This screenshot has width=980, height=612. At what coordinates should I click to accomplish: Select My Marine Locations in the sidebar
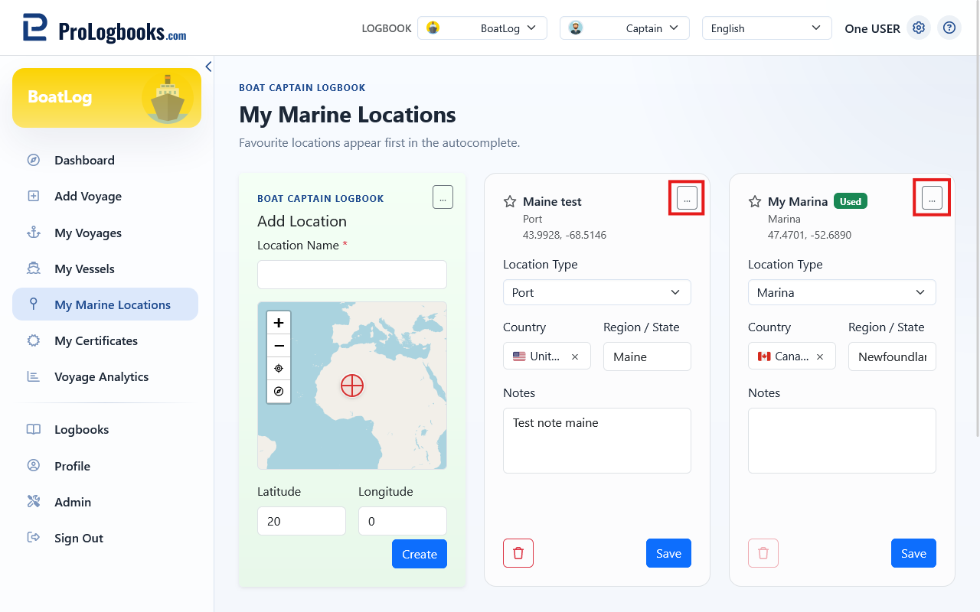105,304
